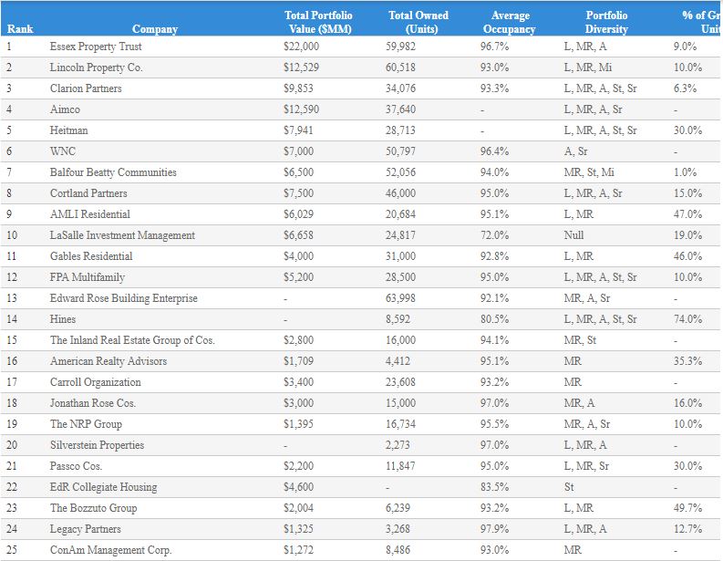
Task: Click the Portfolio Diversity header
Action: 606,22
